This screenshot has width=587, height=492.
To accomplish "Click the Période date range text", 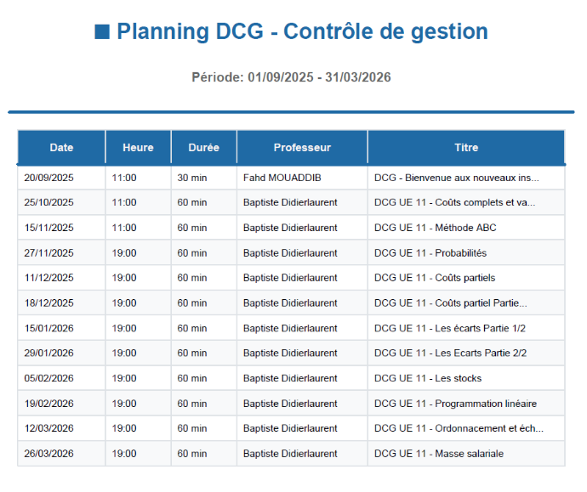I will (x=291, y=77).
